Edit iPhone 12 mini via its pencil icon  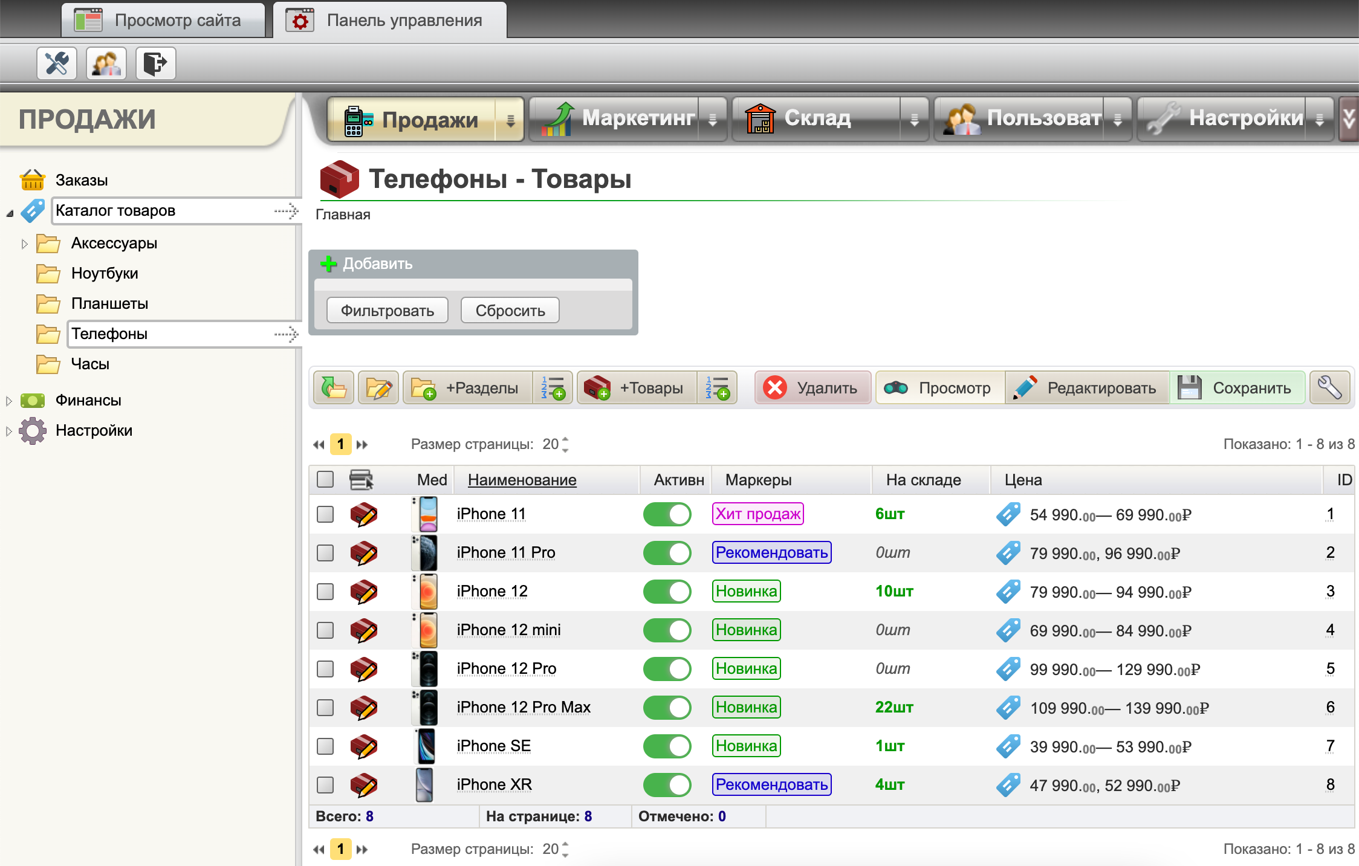[x=364, y=630]
